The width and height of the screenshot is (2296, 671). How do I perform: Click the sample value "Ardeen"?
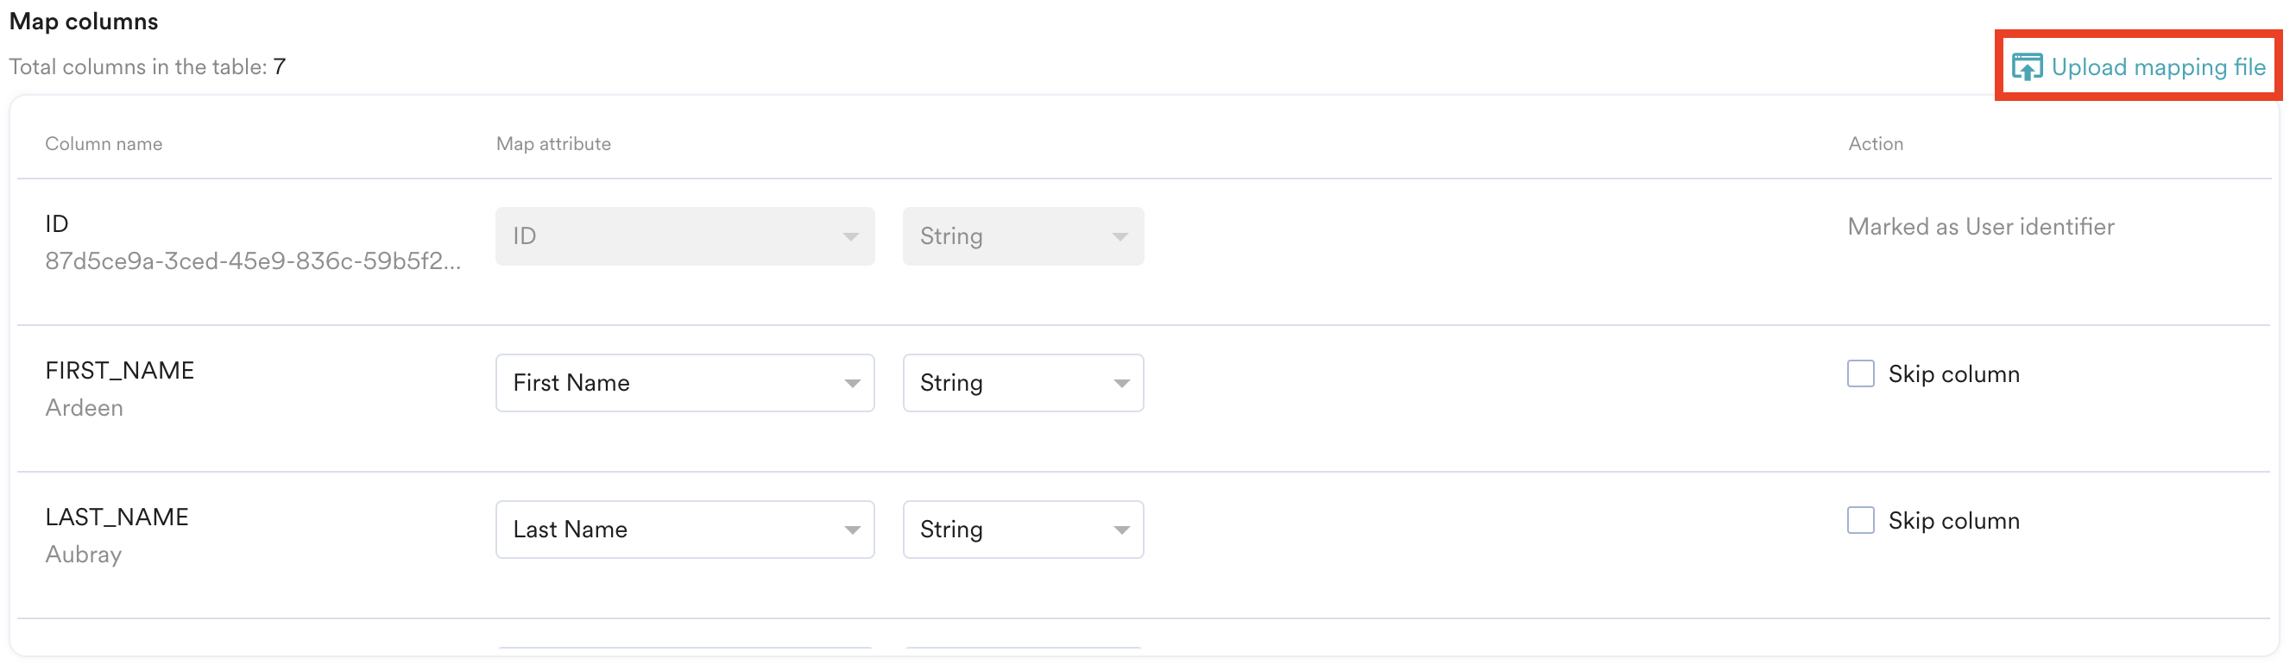(x=84, y=407)
